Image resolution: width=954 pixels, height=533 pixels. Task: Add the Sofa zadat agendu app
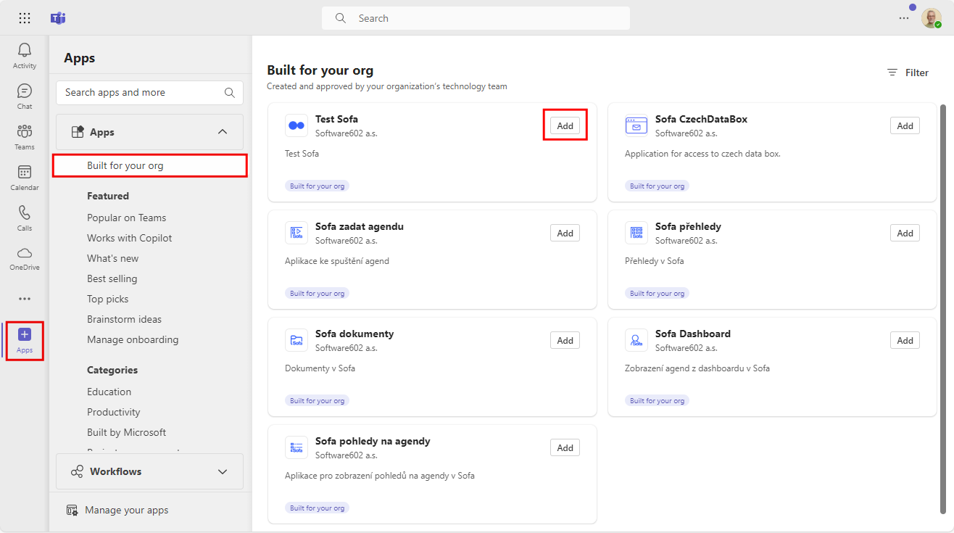tap(565, 233)
